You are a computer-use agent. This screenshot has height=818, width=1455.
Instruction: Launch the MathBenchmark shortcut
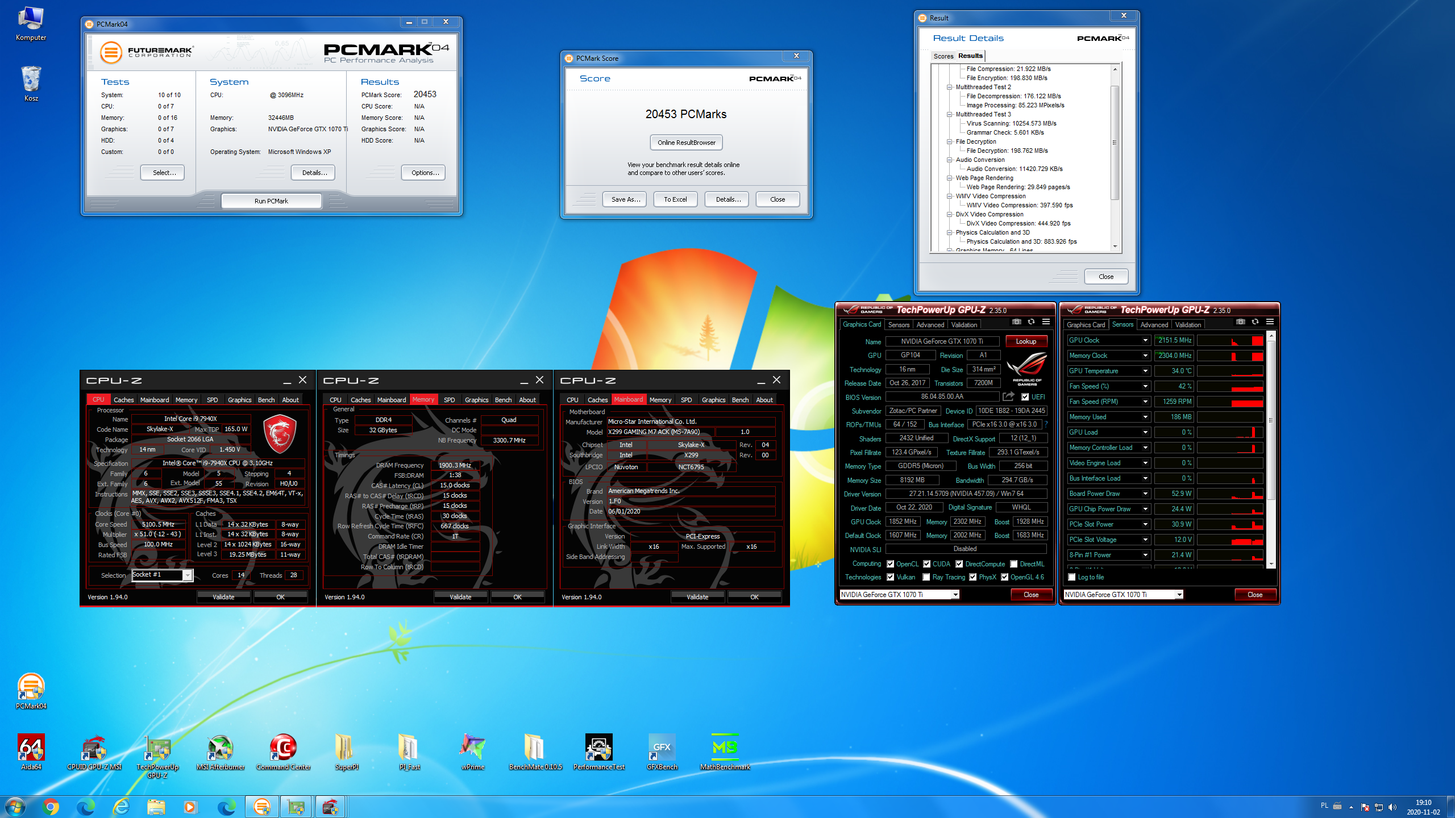point(725,752)
